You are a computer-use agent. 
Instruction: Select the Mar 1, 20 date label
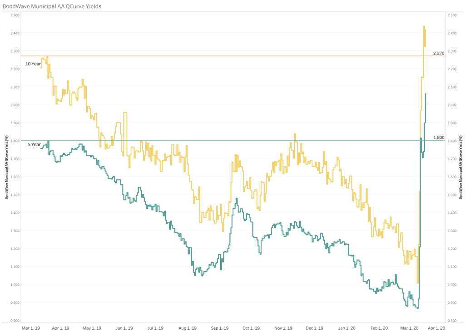(409, 328)
